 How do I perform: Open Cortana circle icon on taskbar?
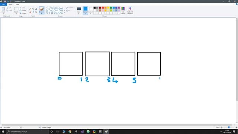[x=51, y=131]
